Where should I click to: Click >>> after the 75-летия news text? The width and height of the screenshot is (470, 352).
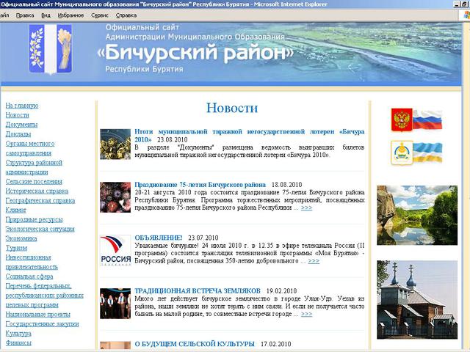point(307,208)
